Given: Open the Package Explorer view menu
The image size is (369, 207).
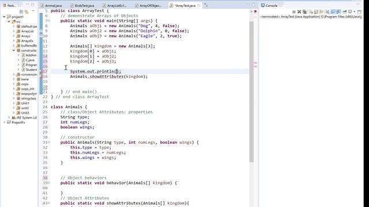Looking at the screenshot, I should coord(33,11).
